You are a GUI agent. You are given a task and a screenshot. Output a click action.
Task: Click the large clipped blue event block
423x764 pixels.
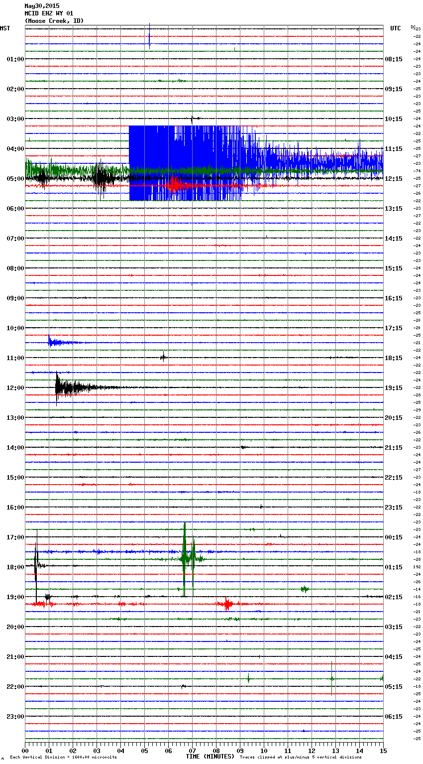click(x=185, y=163)
